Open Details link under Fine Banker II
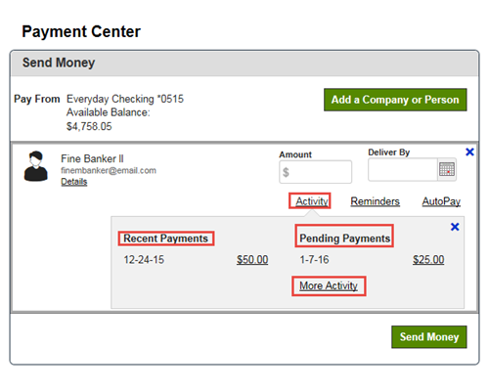 [74, 182]
